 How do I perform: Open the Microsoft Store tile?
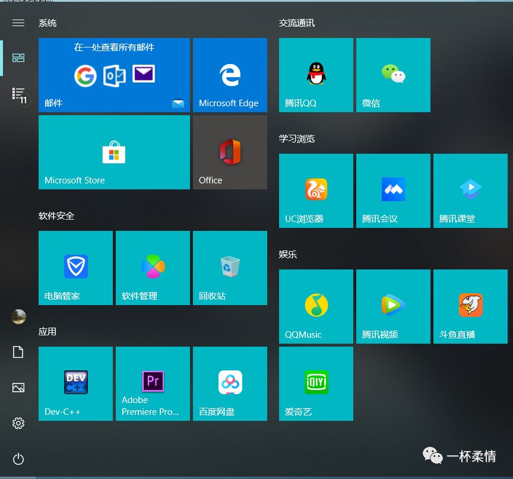point(114,152)
